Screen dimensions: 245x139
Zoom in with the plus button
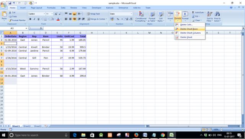tap(242, 129)
